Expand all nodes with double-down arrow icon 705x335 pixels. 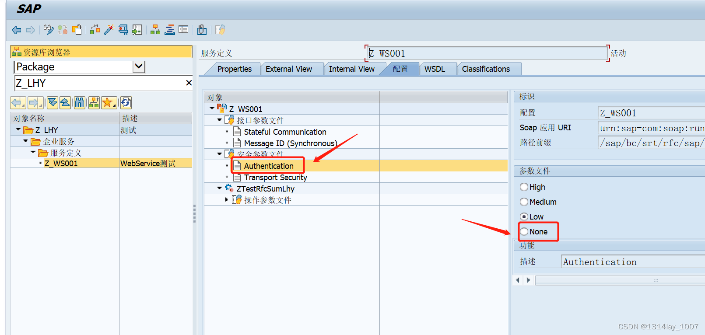53,103
